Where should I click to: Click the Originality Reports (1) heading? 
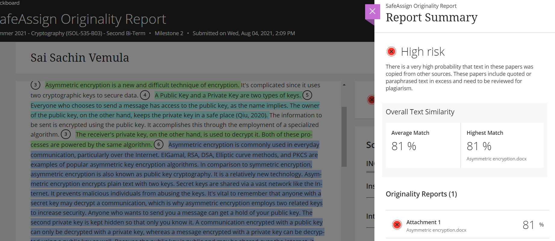pos(421,194)
